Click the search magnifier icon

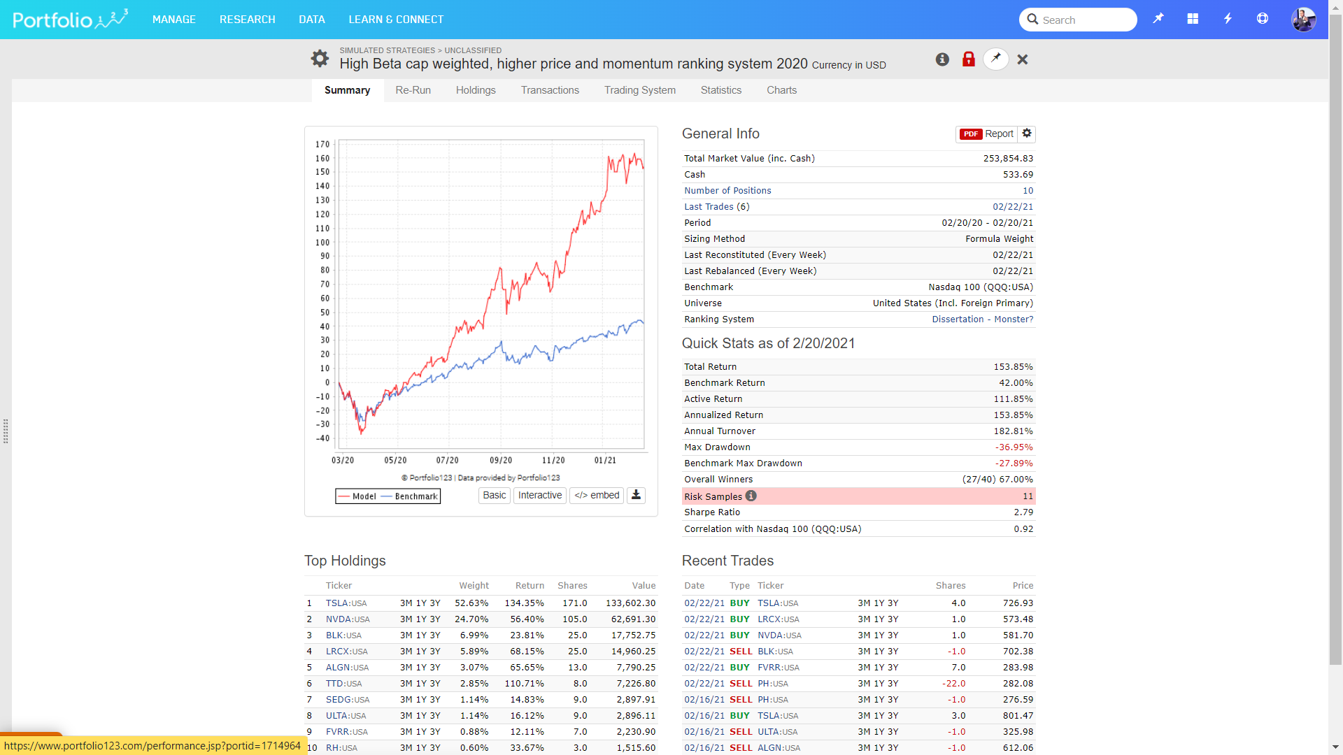[x=1032, y=20]
